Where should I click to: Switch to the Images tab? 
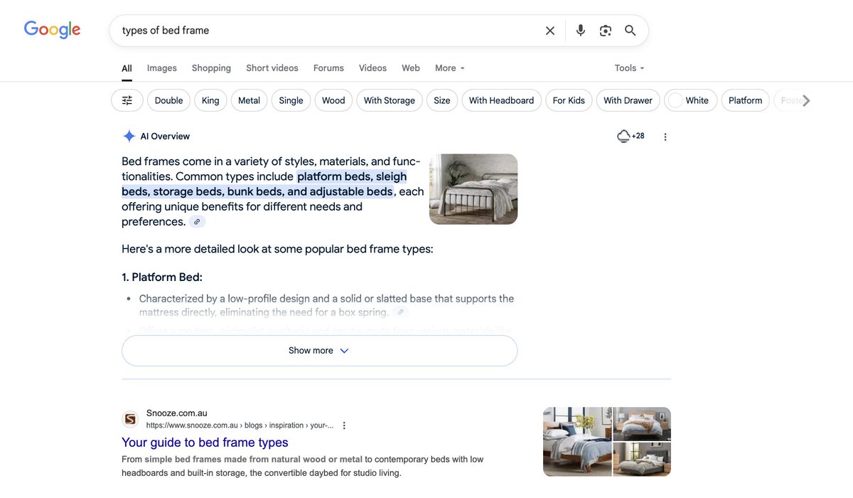click(162, 68)
